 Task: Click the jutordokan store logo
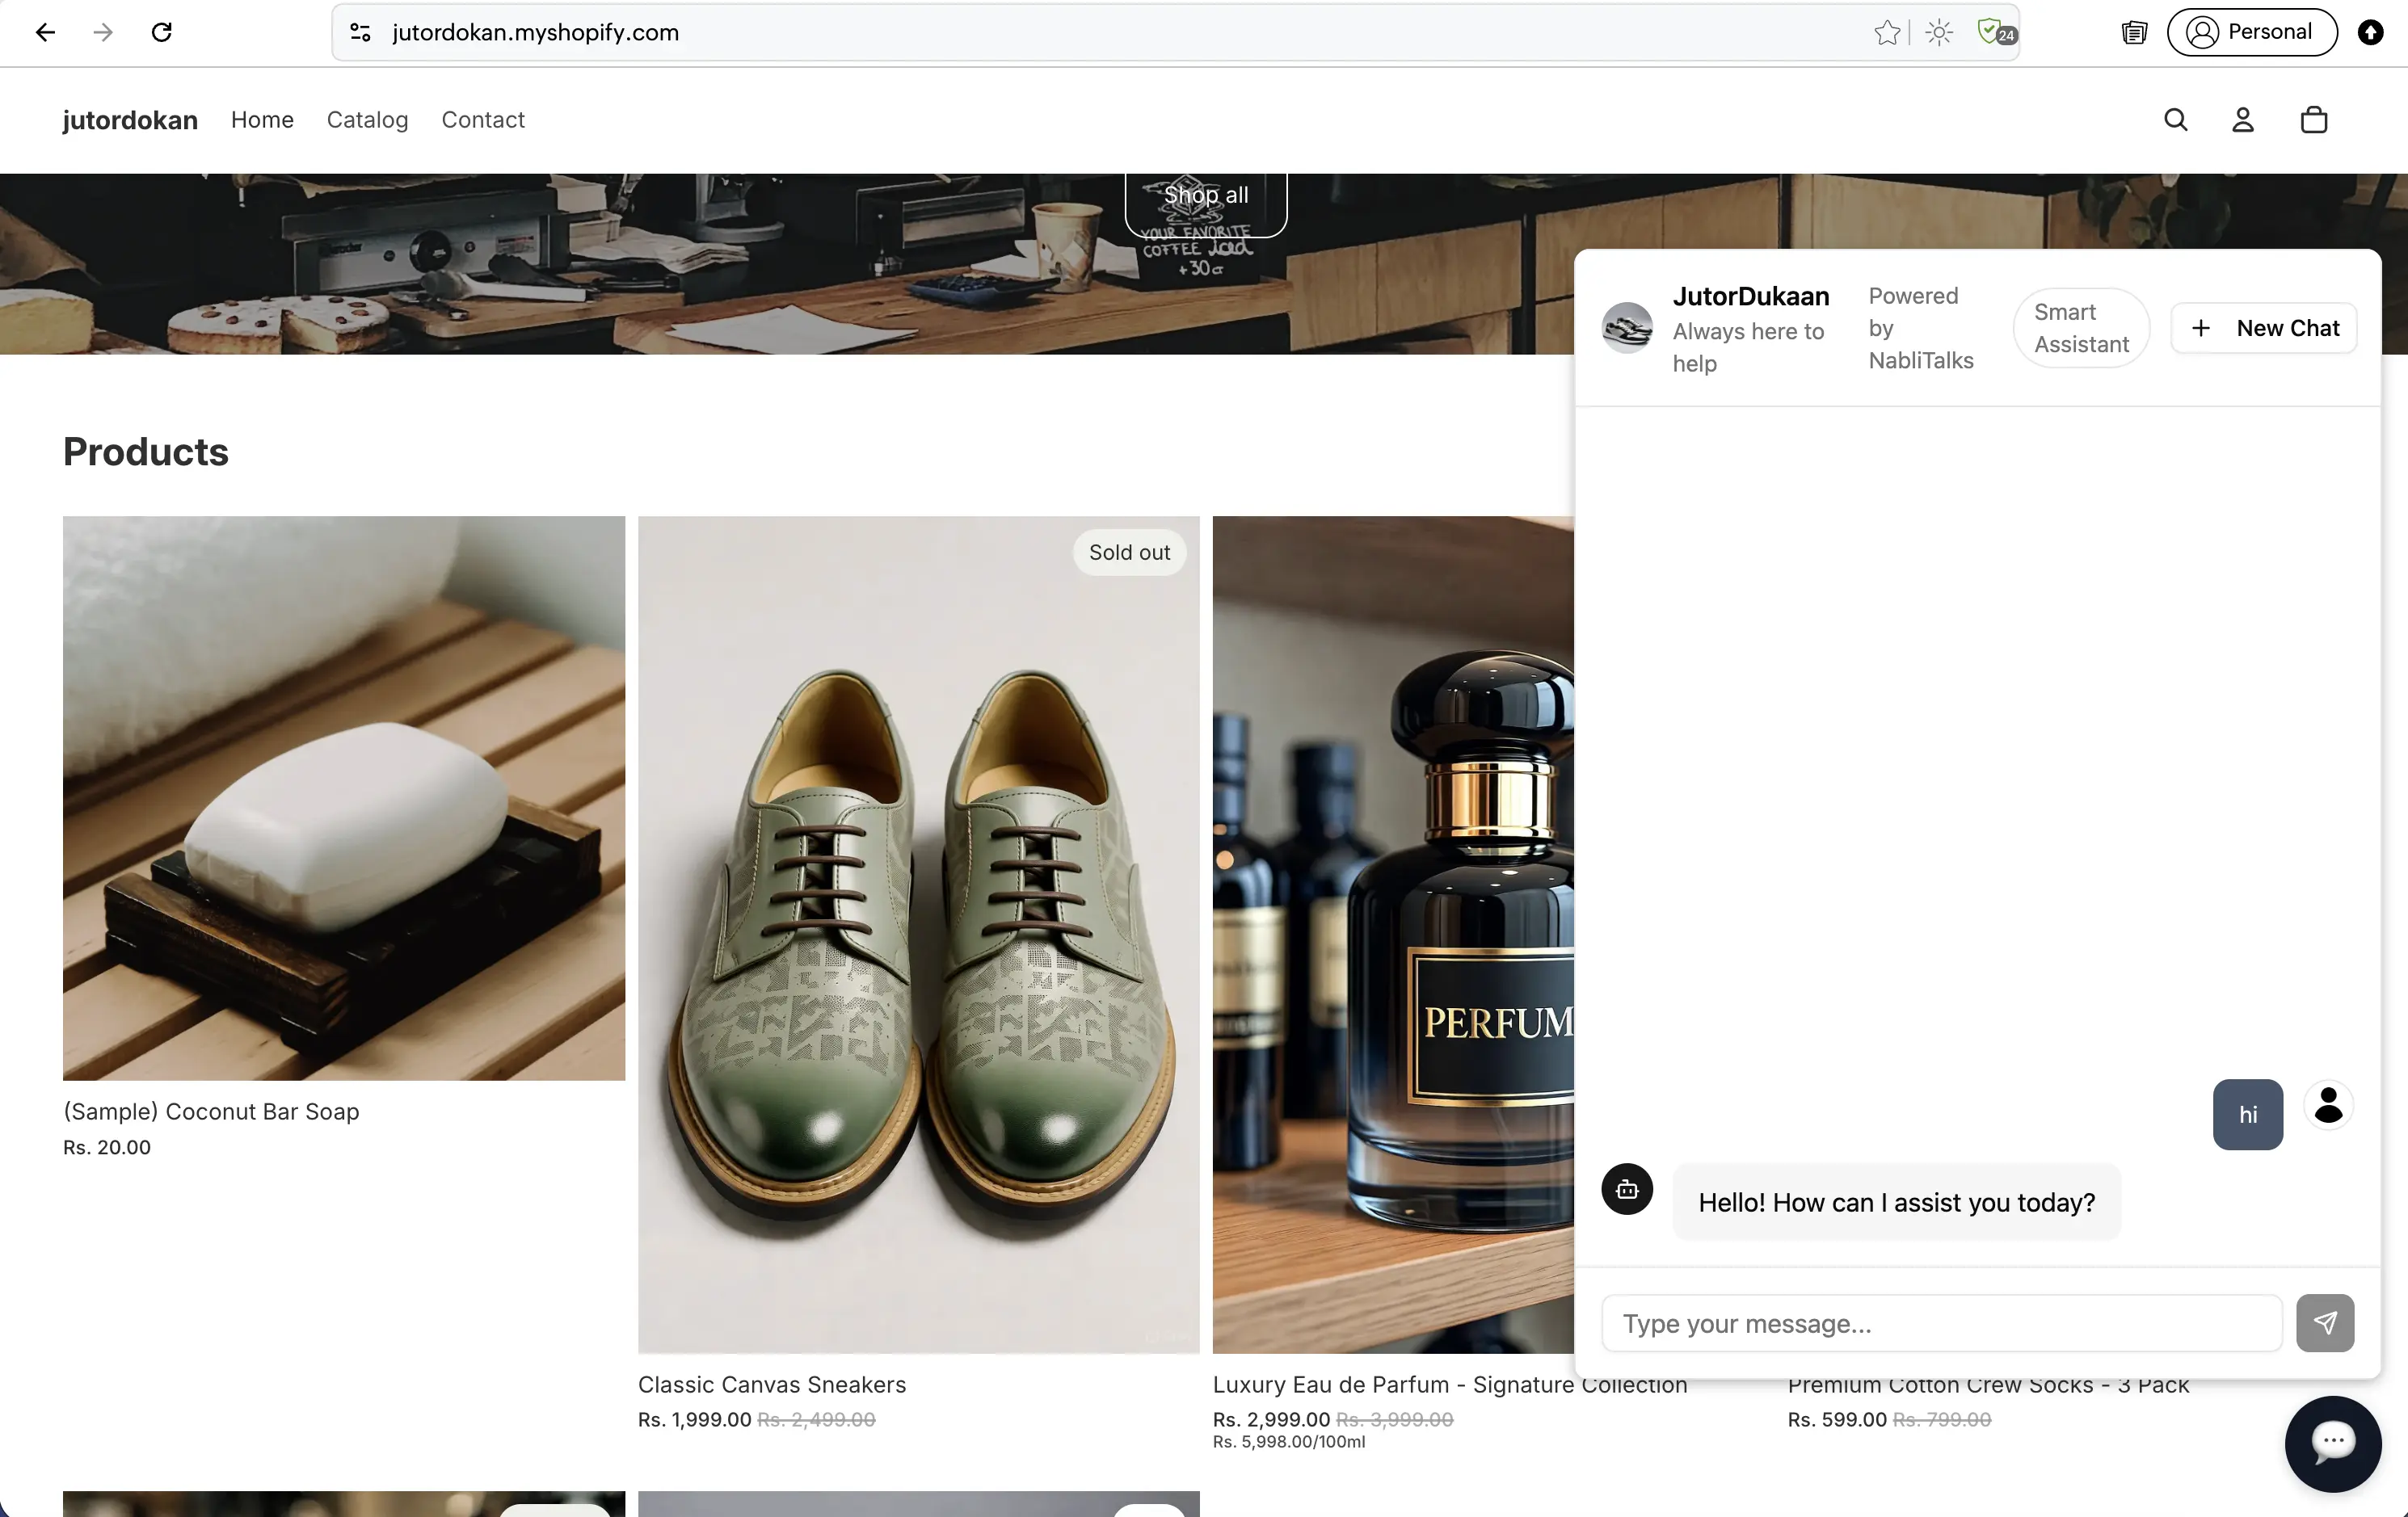130,120
